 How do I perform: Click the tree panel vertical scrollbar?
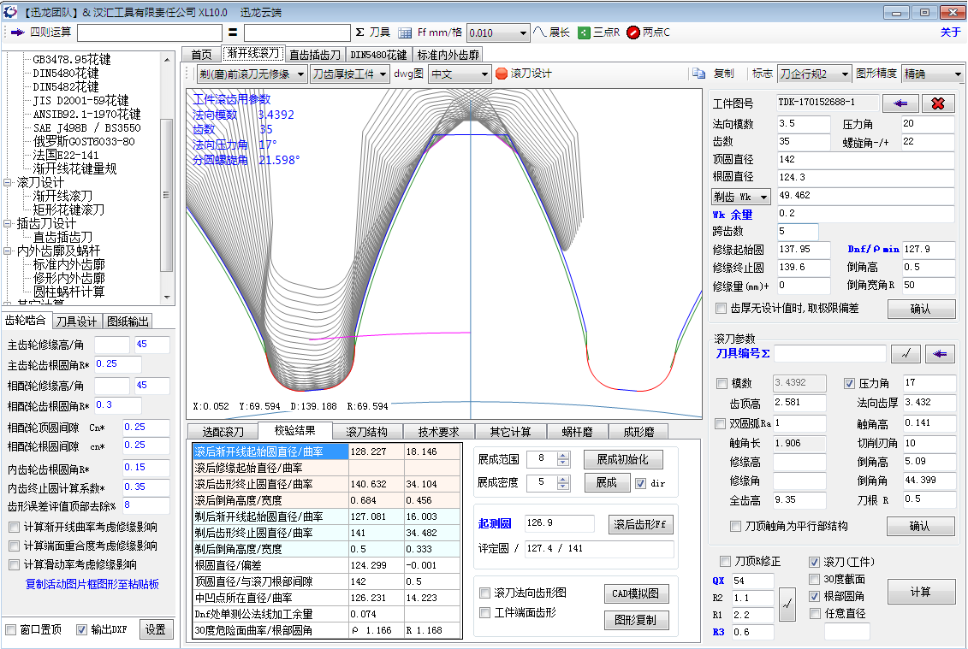pos(167,178)
